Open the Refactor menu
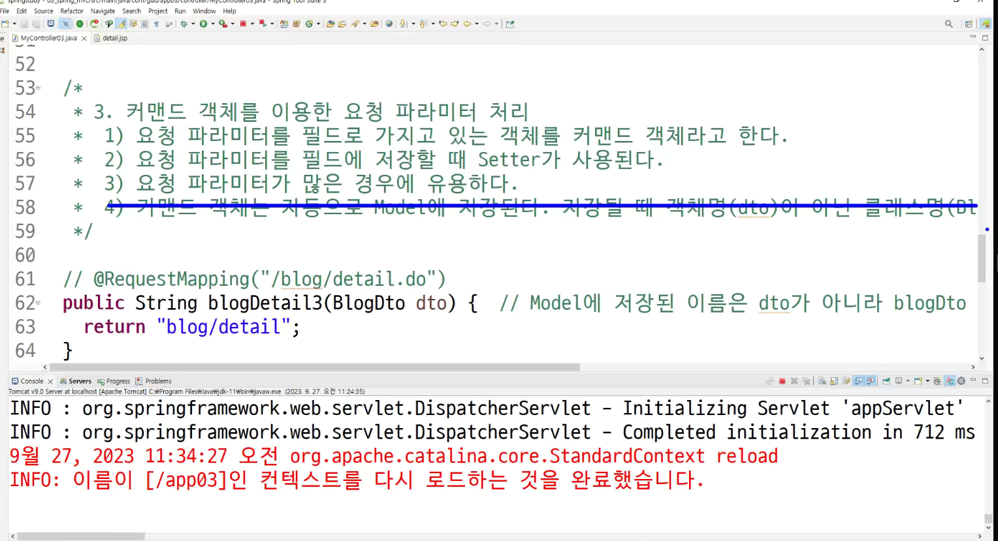The height and width of the screenshot is (541, 998). 72,11
